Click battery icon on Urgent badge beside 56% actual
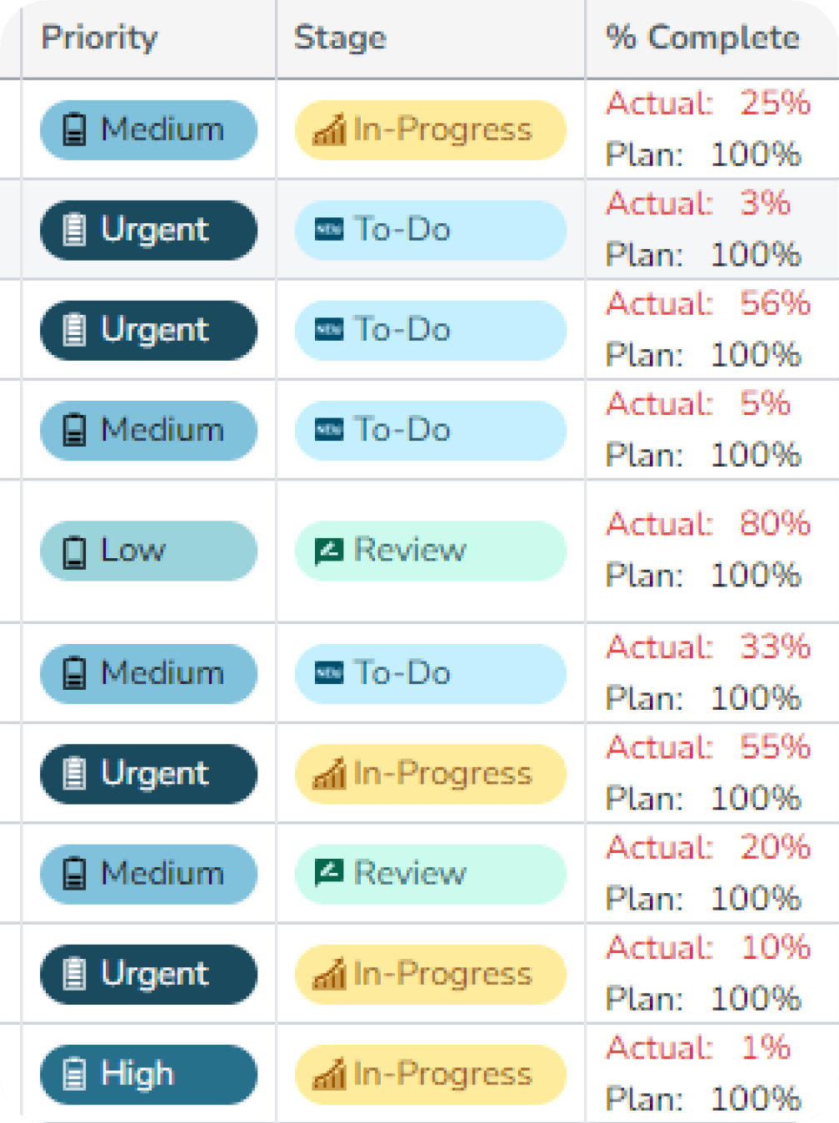This screenshot has width=839, height=1123. click(75, 330)
